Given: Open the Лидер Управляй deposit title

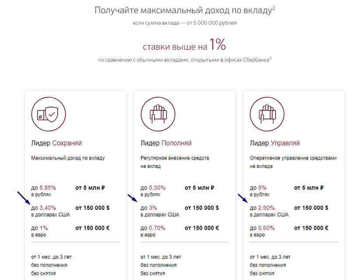Looking at the screenshot, I should tap(275, 143).
